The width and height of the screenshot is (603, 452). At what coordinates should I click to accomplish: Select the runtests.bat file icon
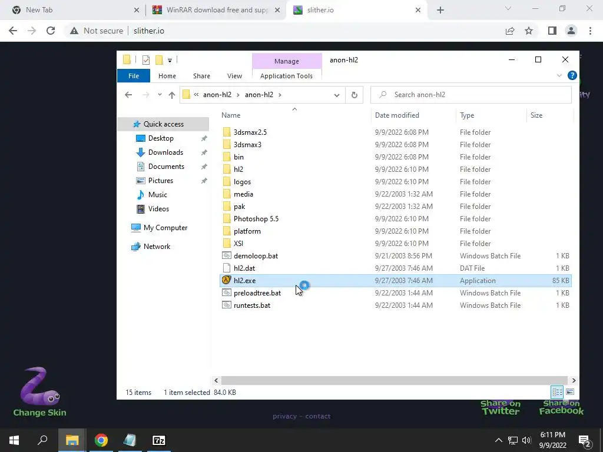tap(227, 305)
